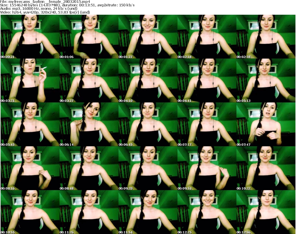Select the thumbnail stamped 00:05:45

click(x=30, y=125)
